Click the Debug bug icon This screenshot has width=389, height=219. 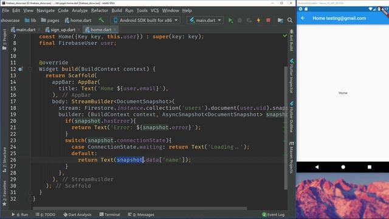[x=239, y=20]
